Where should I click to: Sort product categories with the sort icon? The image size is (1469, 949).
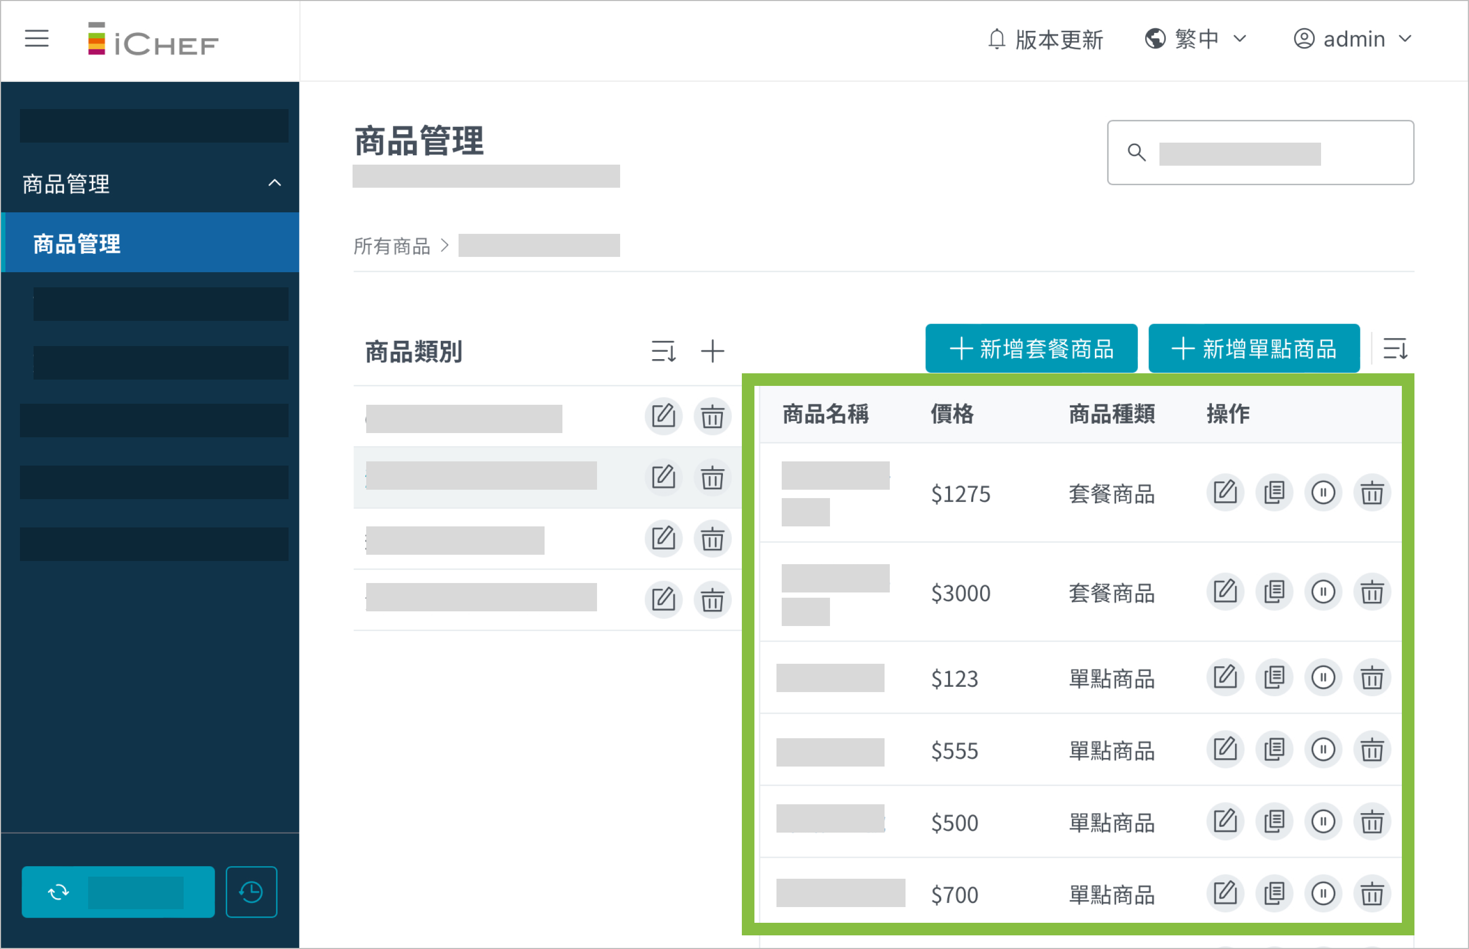point(663,351)
